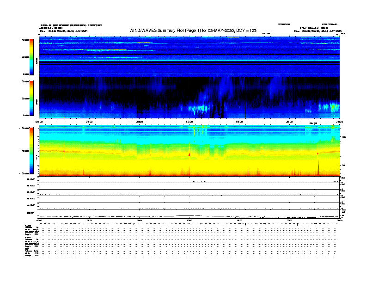Image resolution: width=366 pixels, height=283 pixels.
Task: Click the RAD2 spectrogram panel
Action: tap(189, 57)
